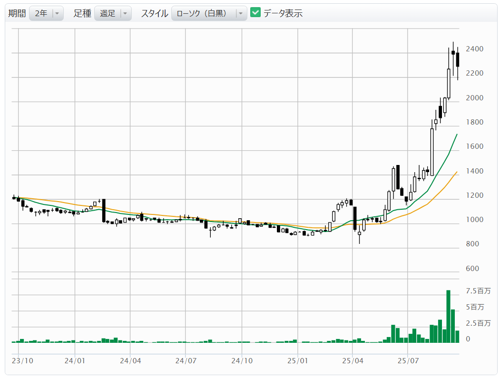The width and height of the screenshot is (500, 378).
Task: Select the 23/10 date label on x-axis
Action: (x=22, y=361)
